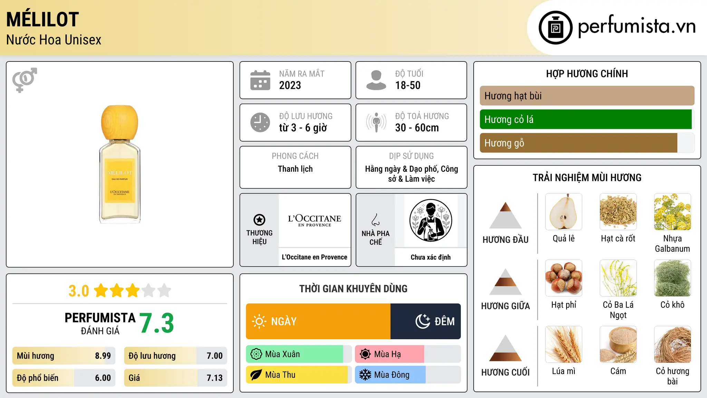Click the Hương đầu pyramid icon
This screenshot has height=398, width=707.
click(x=505, y=215)
